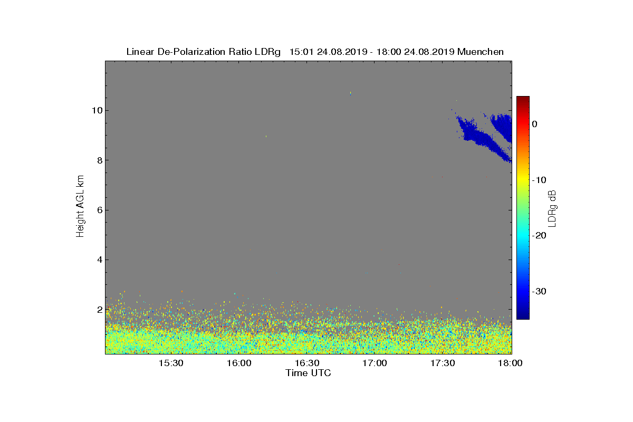Click the 17:30 time tick label
Screen dimensions: 633x422
pyautogui.click(x=443, y=363)
